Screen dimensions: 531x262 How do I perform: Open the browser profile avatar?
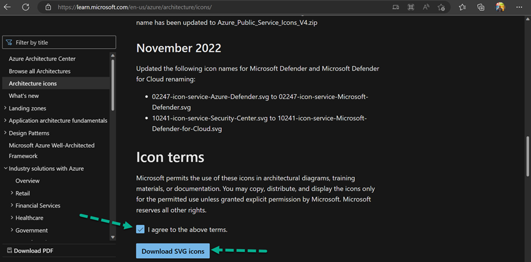[500, 7]
